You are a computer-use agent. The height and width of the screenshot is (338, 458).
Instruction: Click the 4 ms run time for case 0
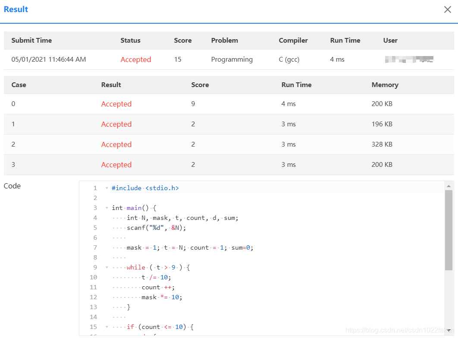288,103
